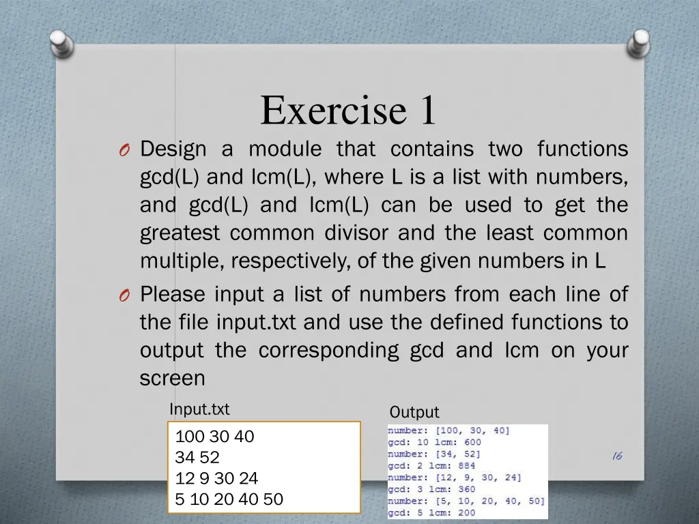This screenshot has height=524, width=699.
Task: Click the bullet before 'Please input a list'
Action: [124, 295]
